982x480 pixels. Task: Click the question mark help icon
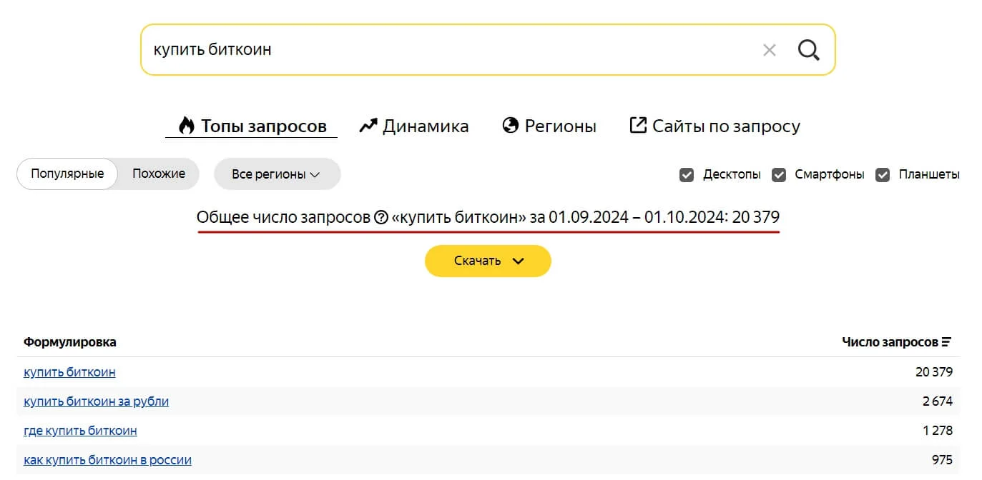pyautogui.click(x=381, y=217)
